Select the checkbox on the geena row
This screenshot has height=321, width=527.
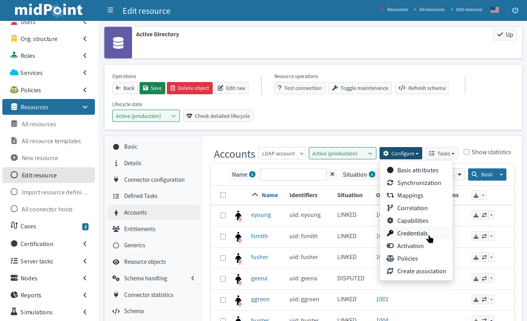click(223, 278)
